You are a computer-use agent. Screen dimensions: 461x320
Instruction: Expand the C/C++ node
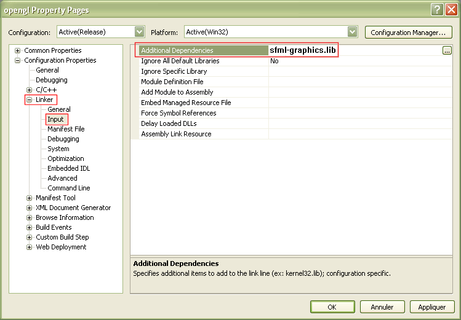pyautogui.click(x=30, y=90)
